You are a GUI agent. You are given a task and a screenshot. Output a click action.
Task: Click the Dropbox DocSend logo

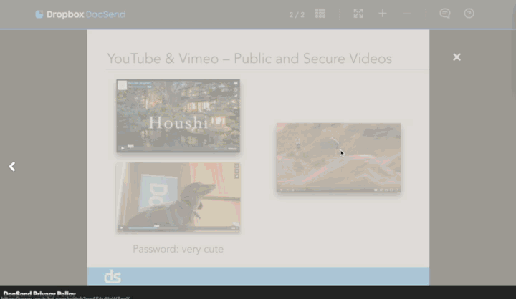[80, 14]
